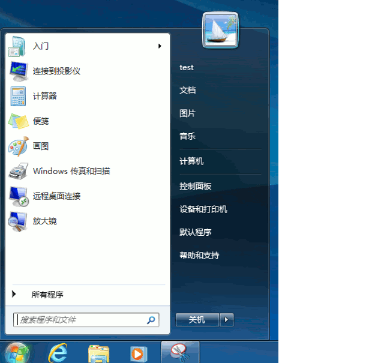The height and width of the screenshot is (363, 384).
Task: Click the sailboat user account picture
Action: click(x=220, y=30)
